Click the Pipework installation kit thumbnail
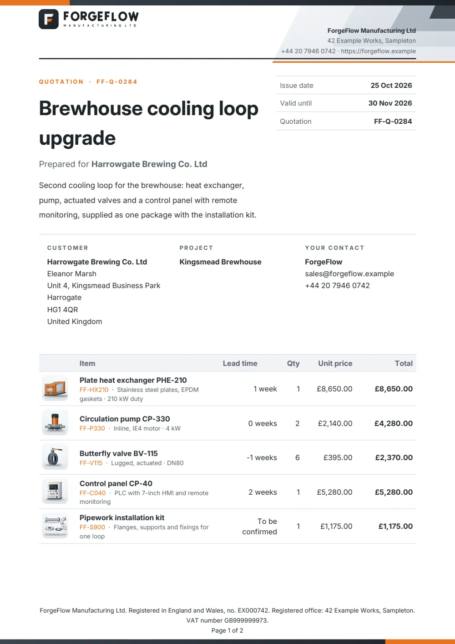This screenshot has height=644, width=455. pos(55,526)
